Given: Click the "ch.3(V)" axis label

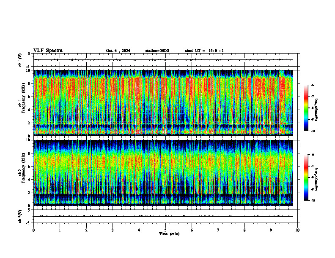Looking at the screenshot, I should (x=20, y=216).
